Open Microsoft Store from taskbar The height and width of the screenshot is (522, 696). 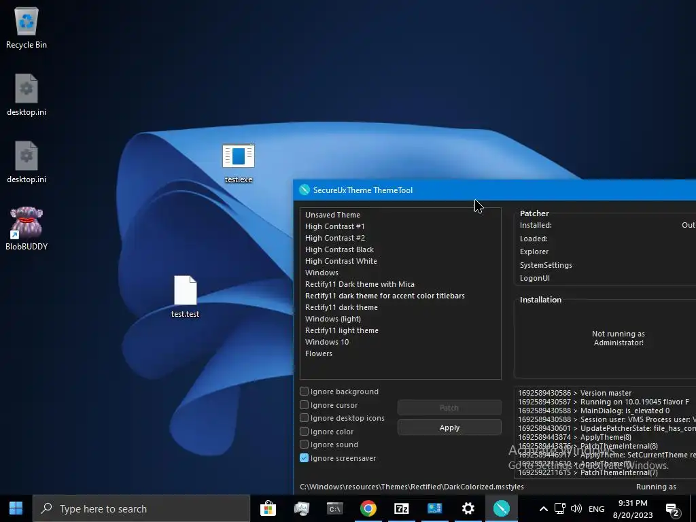[268, 508]
